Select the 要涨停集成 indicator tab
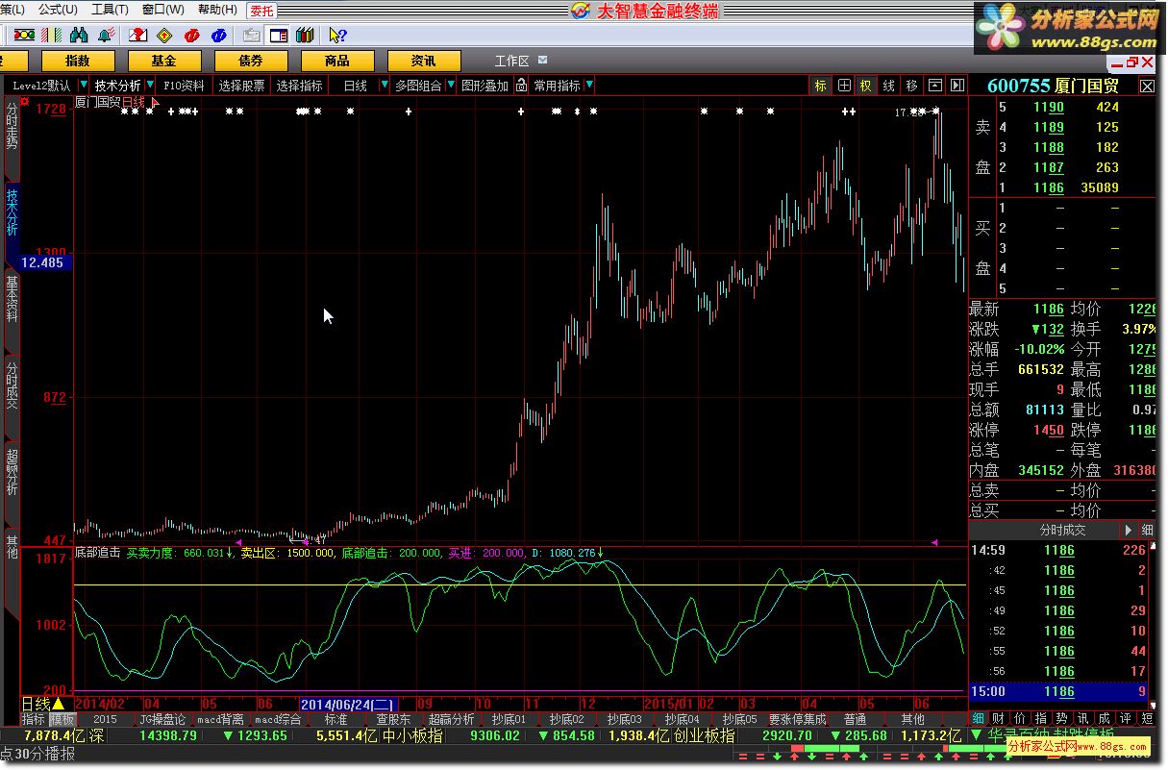1168x770 pixels. tap(797, 719)
